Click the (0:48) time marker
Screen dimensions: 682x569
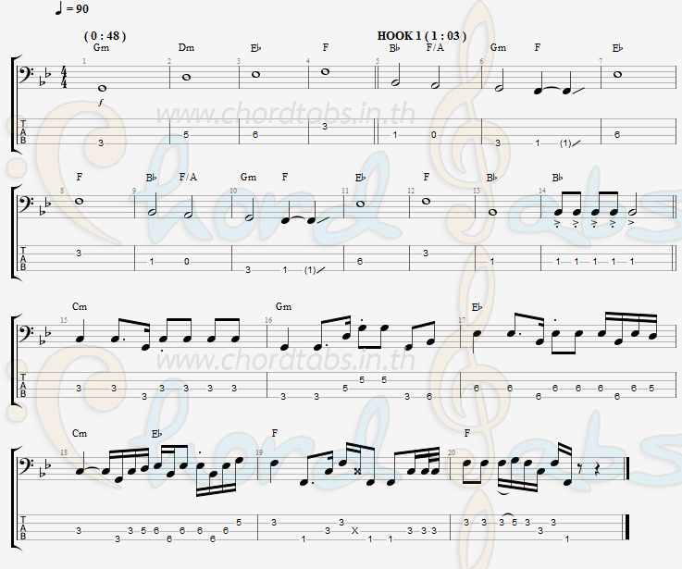click(105, 36)
